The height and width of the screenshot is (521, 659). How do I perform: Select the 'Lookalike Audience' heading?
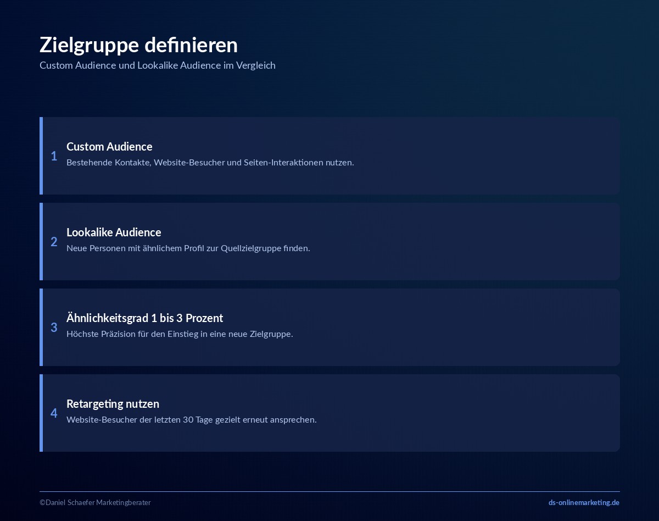114,232
